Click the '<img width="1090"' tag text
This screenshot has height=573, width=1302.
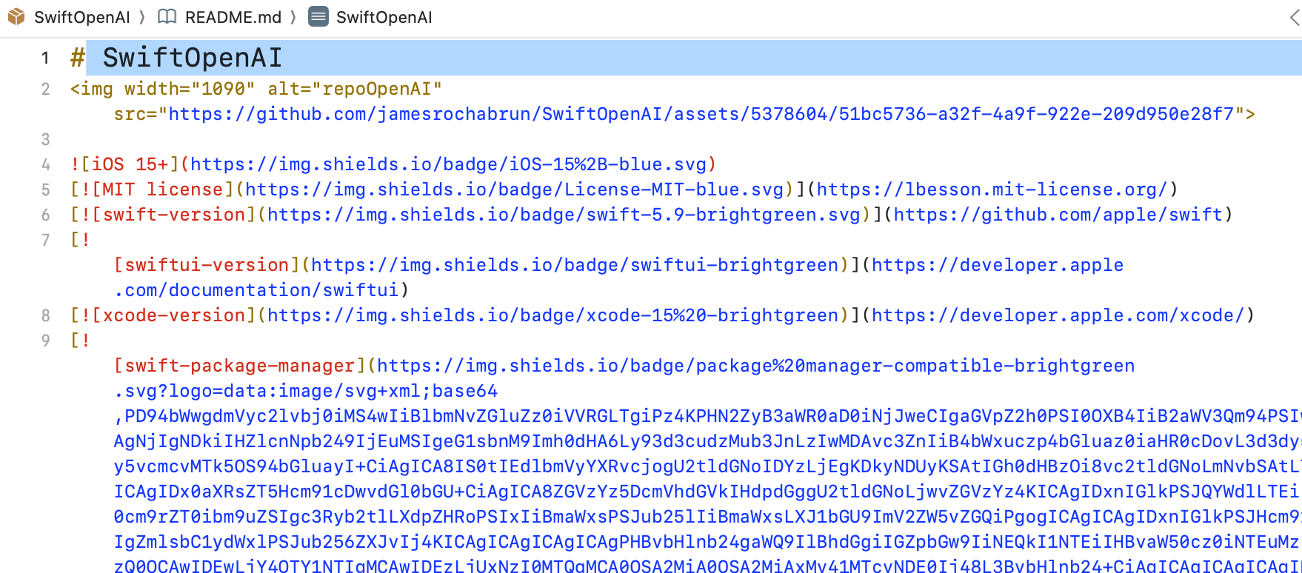tap(162, 89)
